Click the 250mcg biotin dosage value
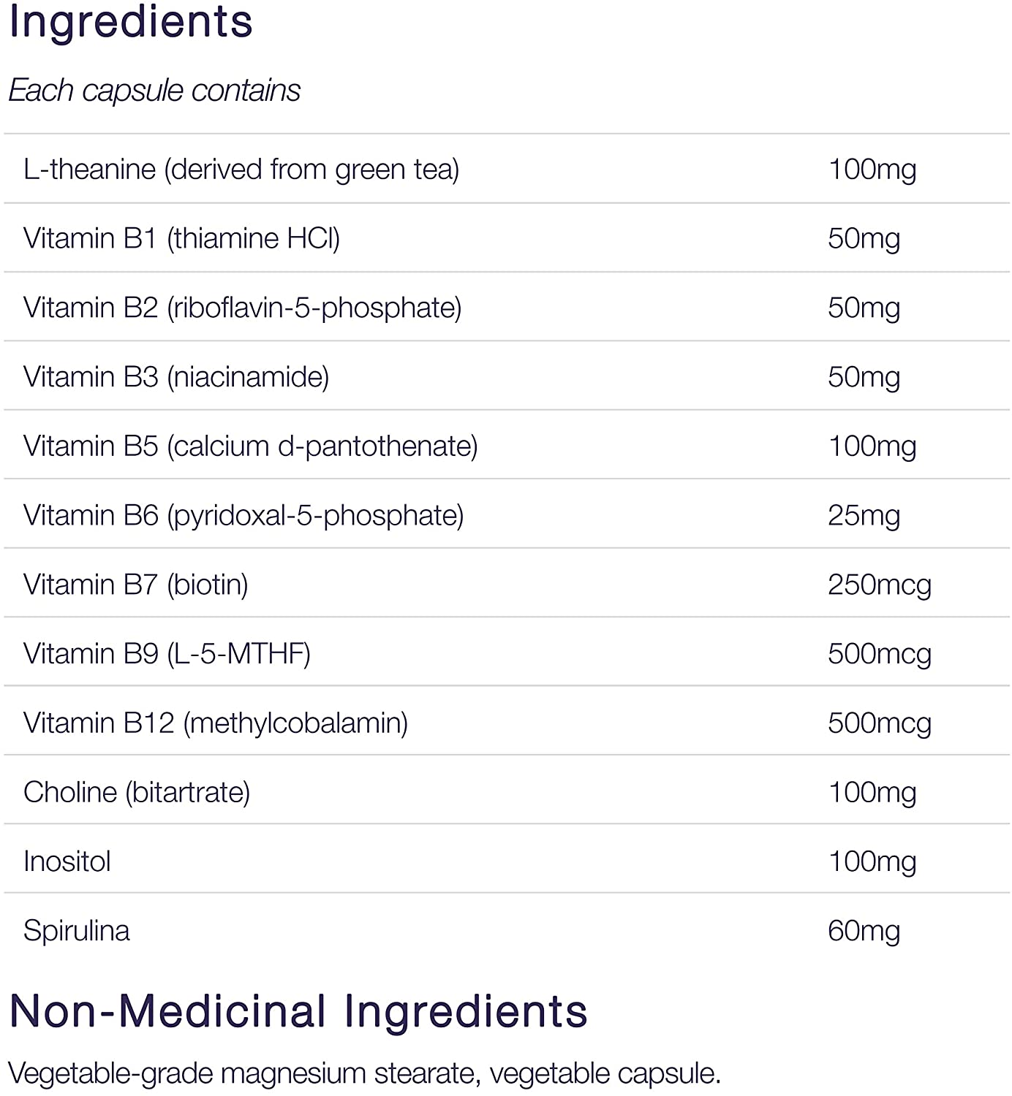 tap(880, 585)
